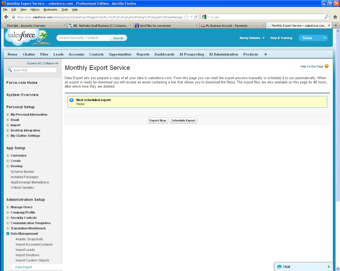Open Help for this Page link

pos(312,66)
